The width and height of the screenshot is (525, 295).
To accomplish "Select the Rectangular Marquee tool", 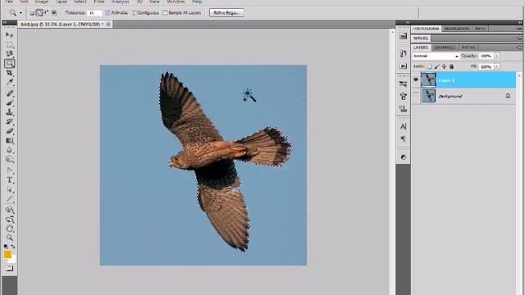I will pyautogui.click(x=9, y=44).
